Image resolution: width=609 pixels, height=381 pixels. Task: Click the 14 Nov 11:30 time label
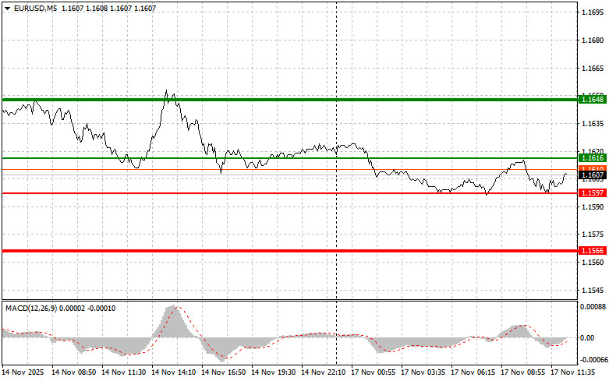click(x=123, y=372)
